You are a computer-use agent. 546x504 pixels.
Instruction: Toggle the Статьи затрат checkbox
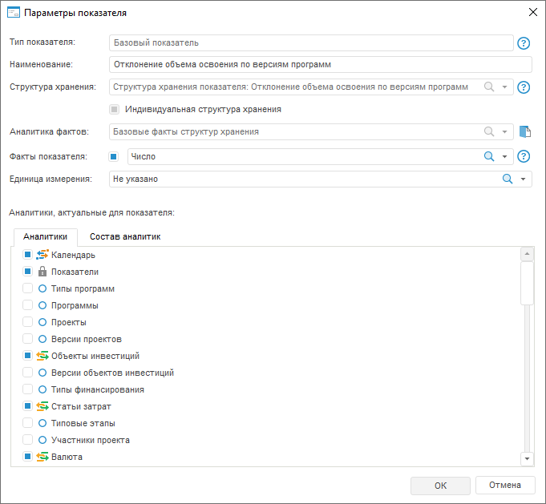[27, 406]
